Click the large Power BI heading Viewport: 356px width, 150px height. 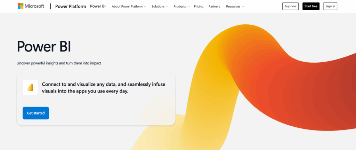(44, 46)
